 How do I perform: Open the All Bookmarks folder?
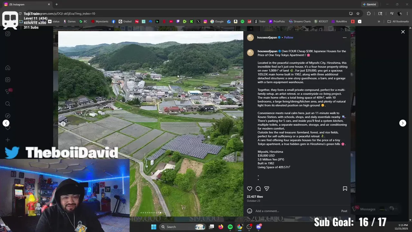pos(398,22)
